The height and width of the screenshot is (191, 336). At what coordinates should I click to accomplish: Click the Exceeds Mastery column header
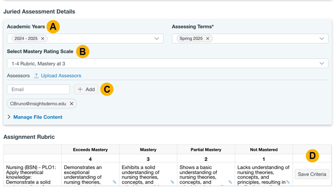pyautogui.click(x=90, y=150)
